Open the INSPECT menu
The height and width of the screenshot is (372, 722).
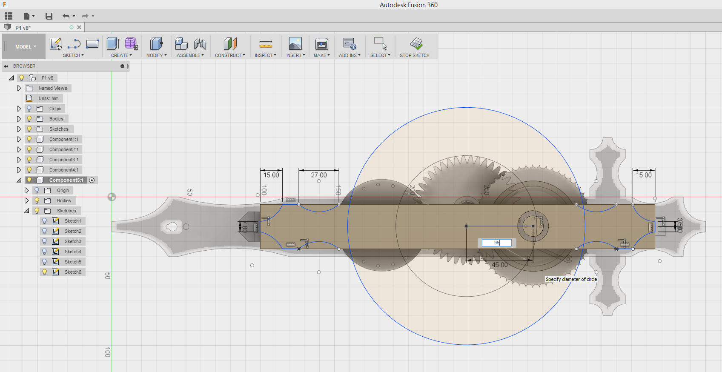point(266,55)
